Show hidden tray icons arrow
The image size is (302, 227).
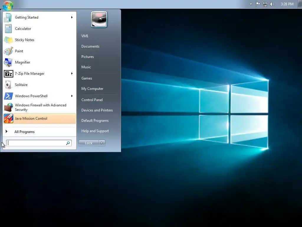tap(251, 4)
